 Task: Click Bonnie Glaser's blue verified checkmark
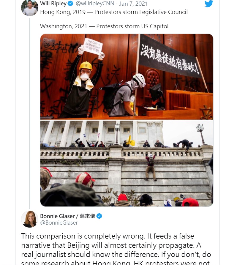99,216
